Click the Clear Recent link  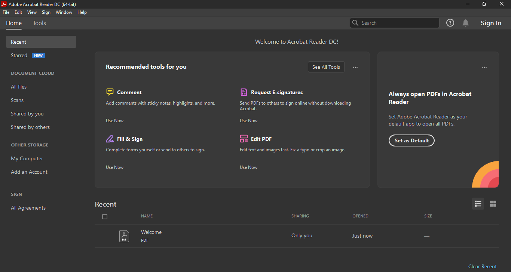point(482,266)
